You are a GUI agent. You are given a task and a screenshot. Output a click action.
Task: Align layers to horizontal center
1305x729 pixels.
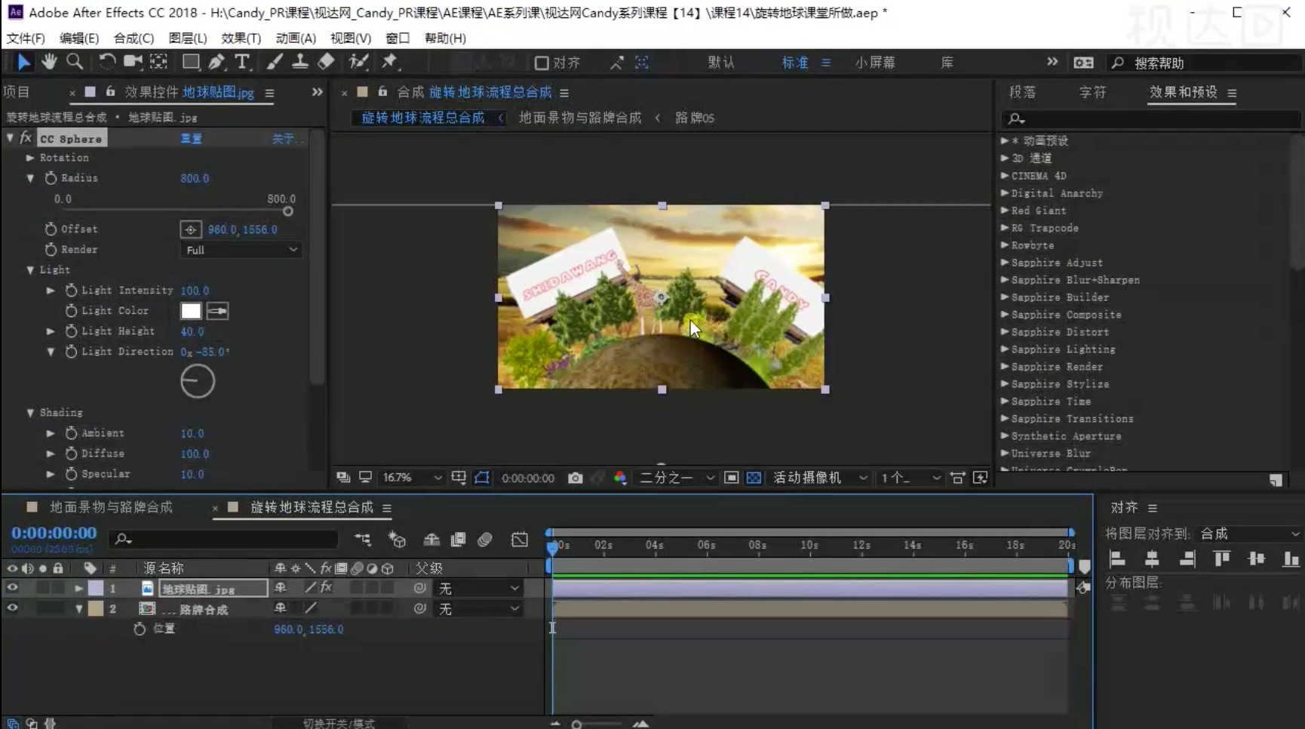pyautogui.click(x=1152, y=559)
